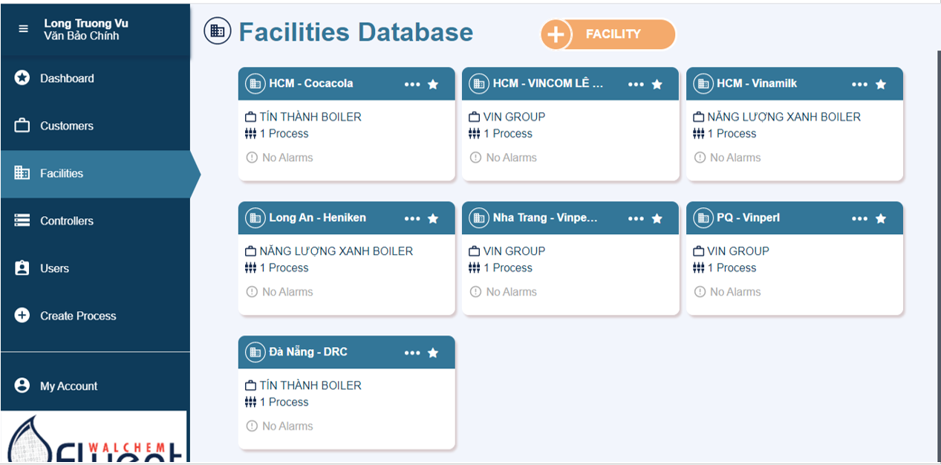
Task: Click No Alarms on PQ - Vinperl card
Action: 735,292
